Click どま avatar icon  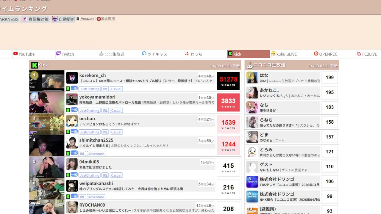(252, 137)
